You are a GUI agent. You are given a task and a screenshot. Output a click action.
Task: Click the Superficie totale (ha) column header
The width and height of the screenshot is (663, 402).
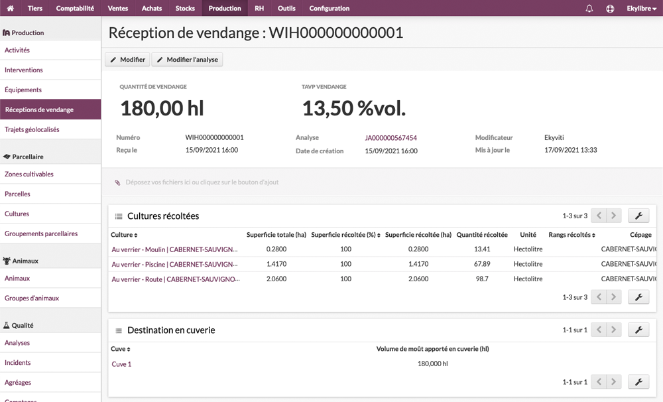coord(276,235)
